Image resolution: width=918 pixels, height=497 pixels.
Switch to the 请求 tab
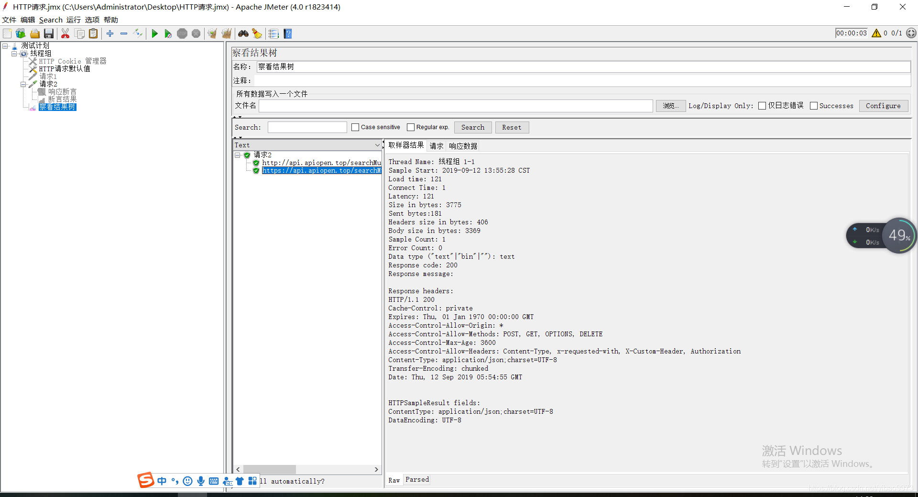point(437,146)
